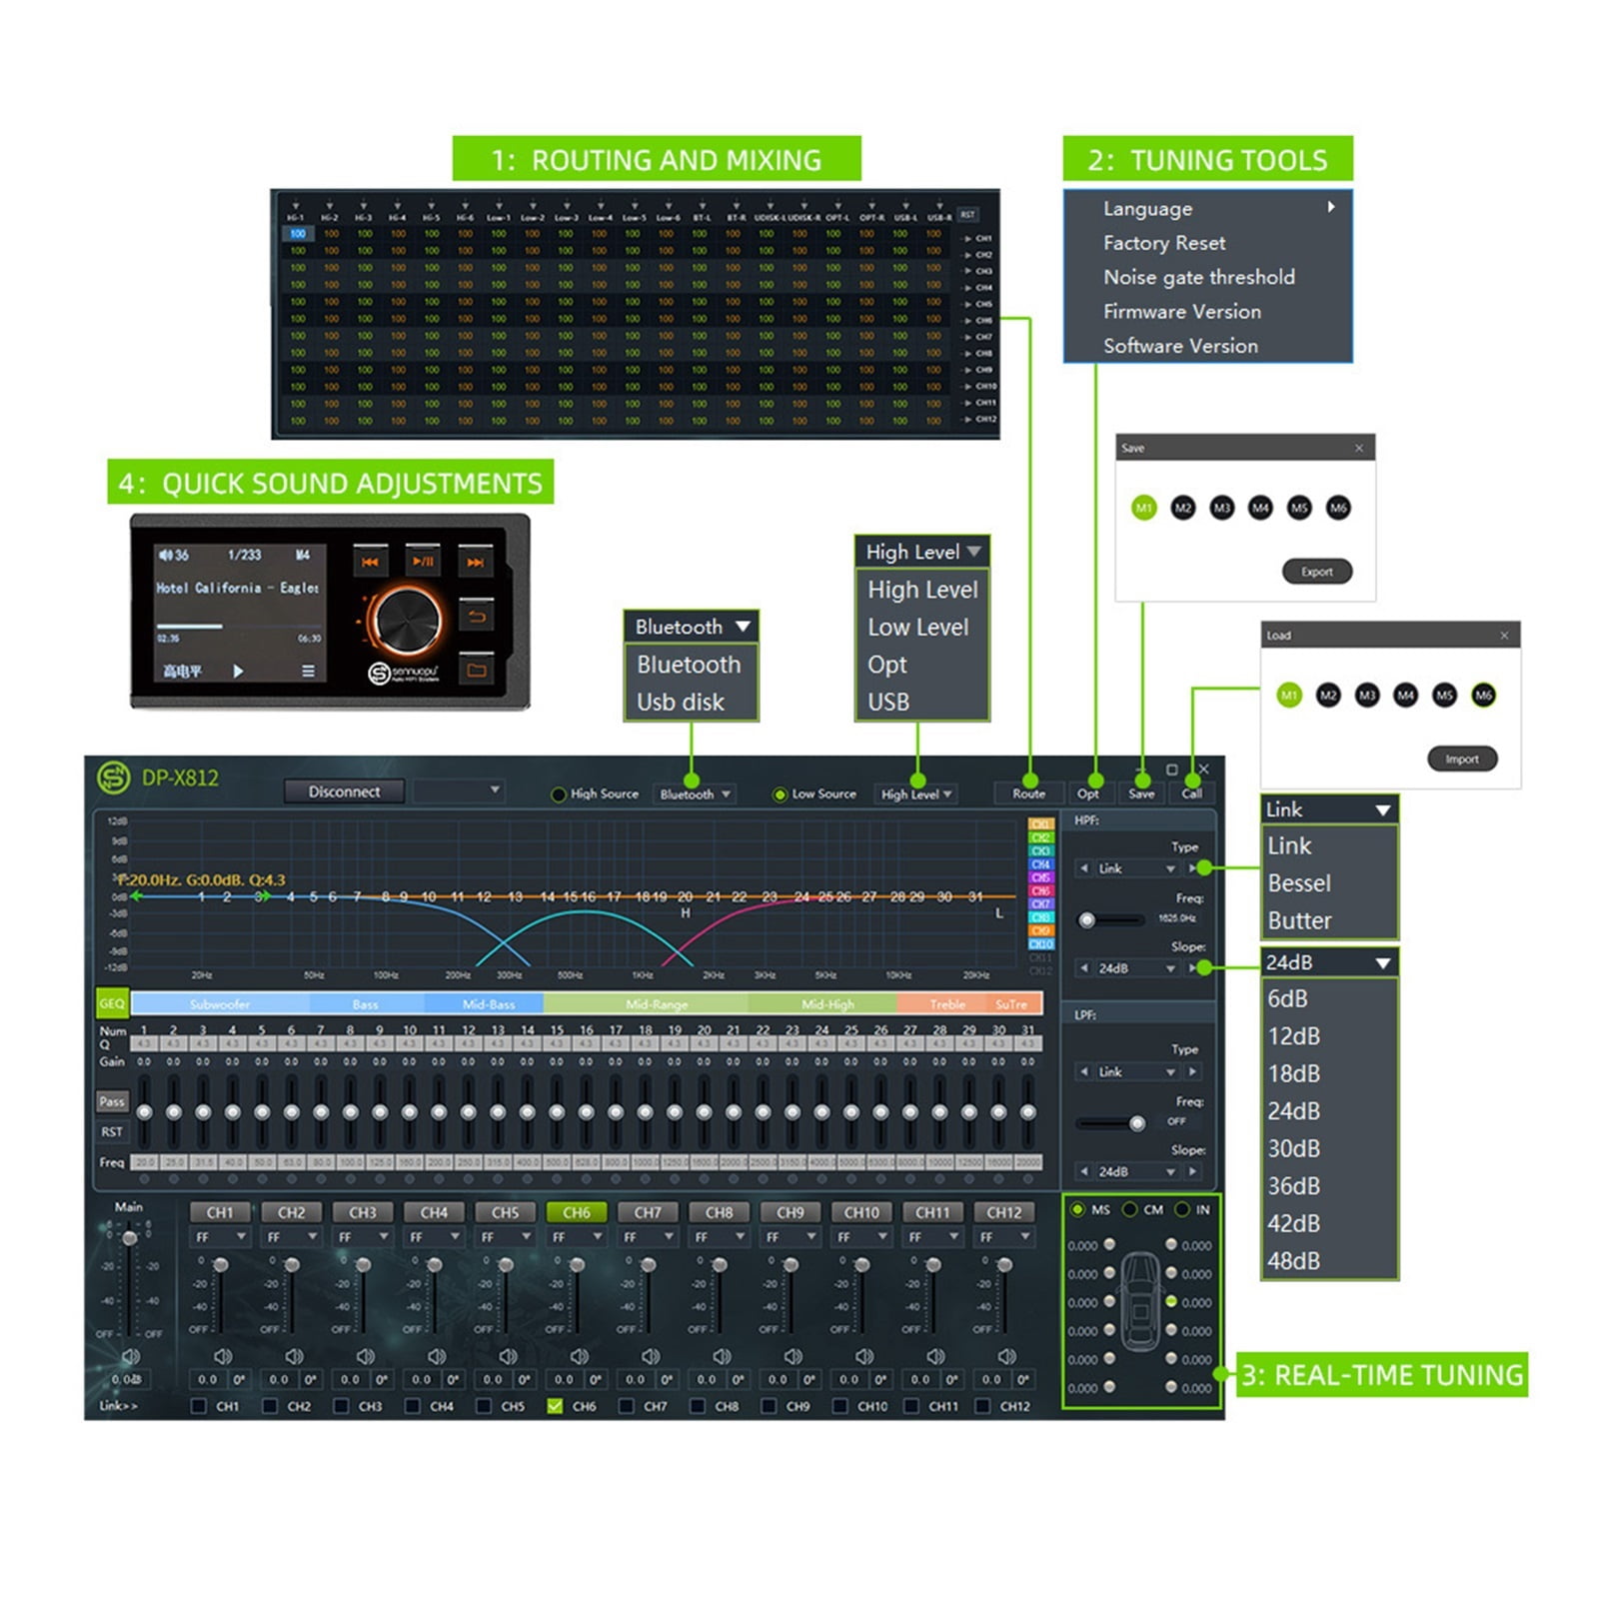Click the Export button in Save dialog
1599x1599 pixels.
tap(1317, 572)
